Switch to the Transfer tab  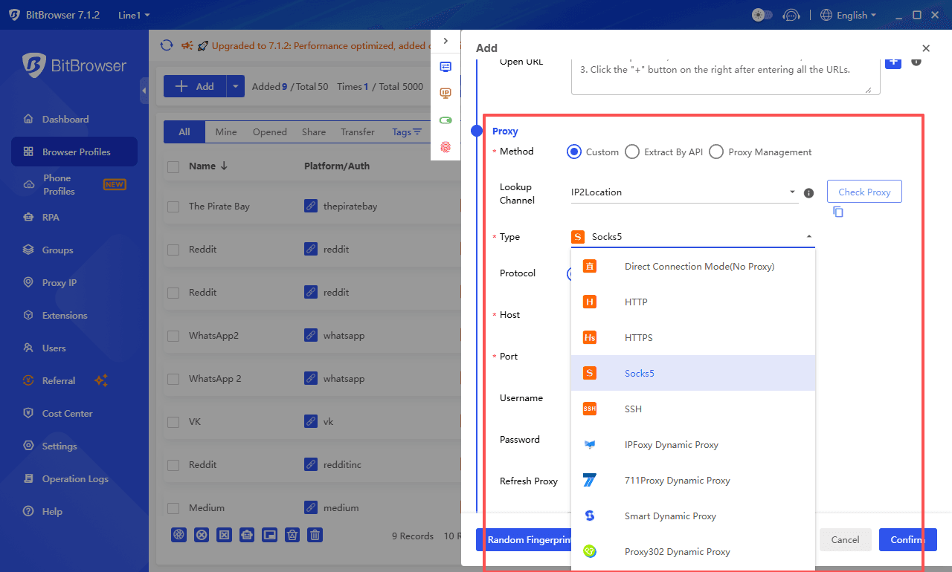pos(358,131)
